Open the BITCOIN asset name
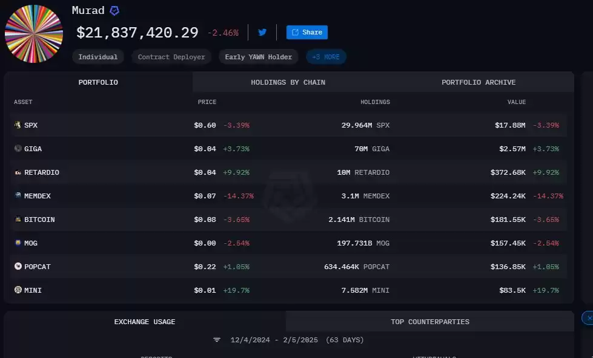 point(39,220)
